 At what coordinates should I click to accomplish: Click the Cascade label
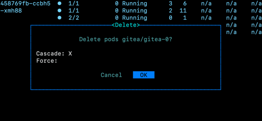50,54
